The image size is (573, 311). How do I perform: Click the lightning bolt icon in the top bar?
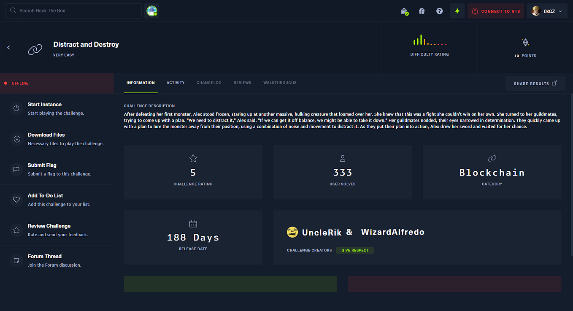[457, 11]
